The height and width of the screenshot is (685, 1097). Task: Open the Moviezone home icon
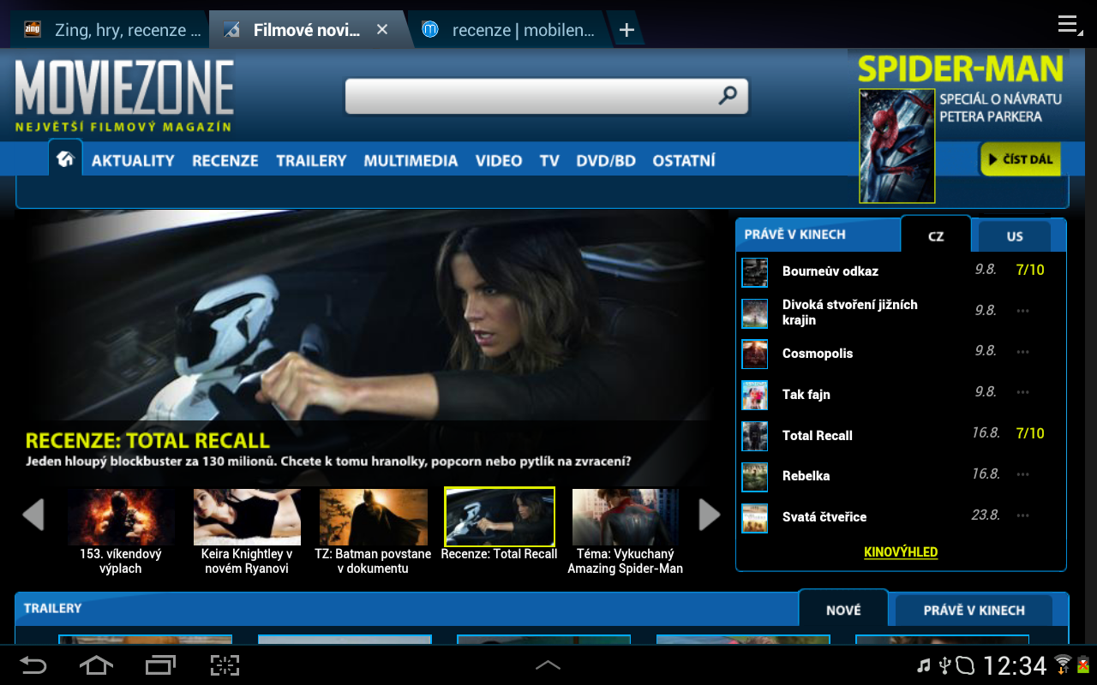pyautogui.click(x=65, y=158)
